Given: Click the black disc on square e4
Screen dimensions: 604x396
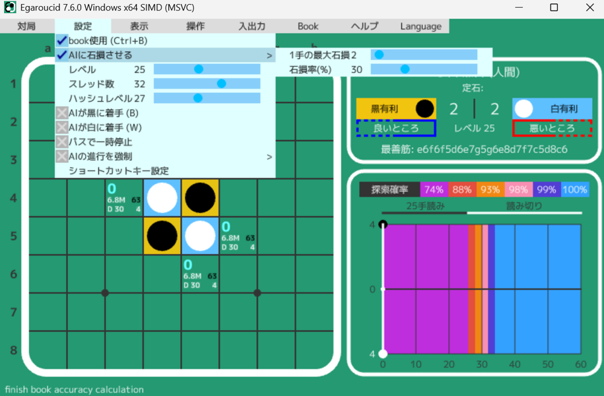Looking at the screenshot, I should (200, 197).
